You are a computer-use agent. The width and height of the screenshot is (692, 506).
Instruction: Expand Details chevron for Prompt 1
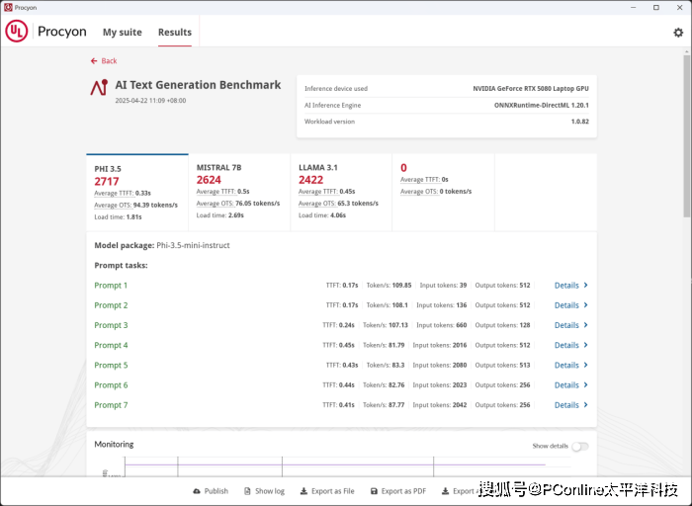coord(585,286)
